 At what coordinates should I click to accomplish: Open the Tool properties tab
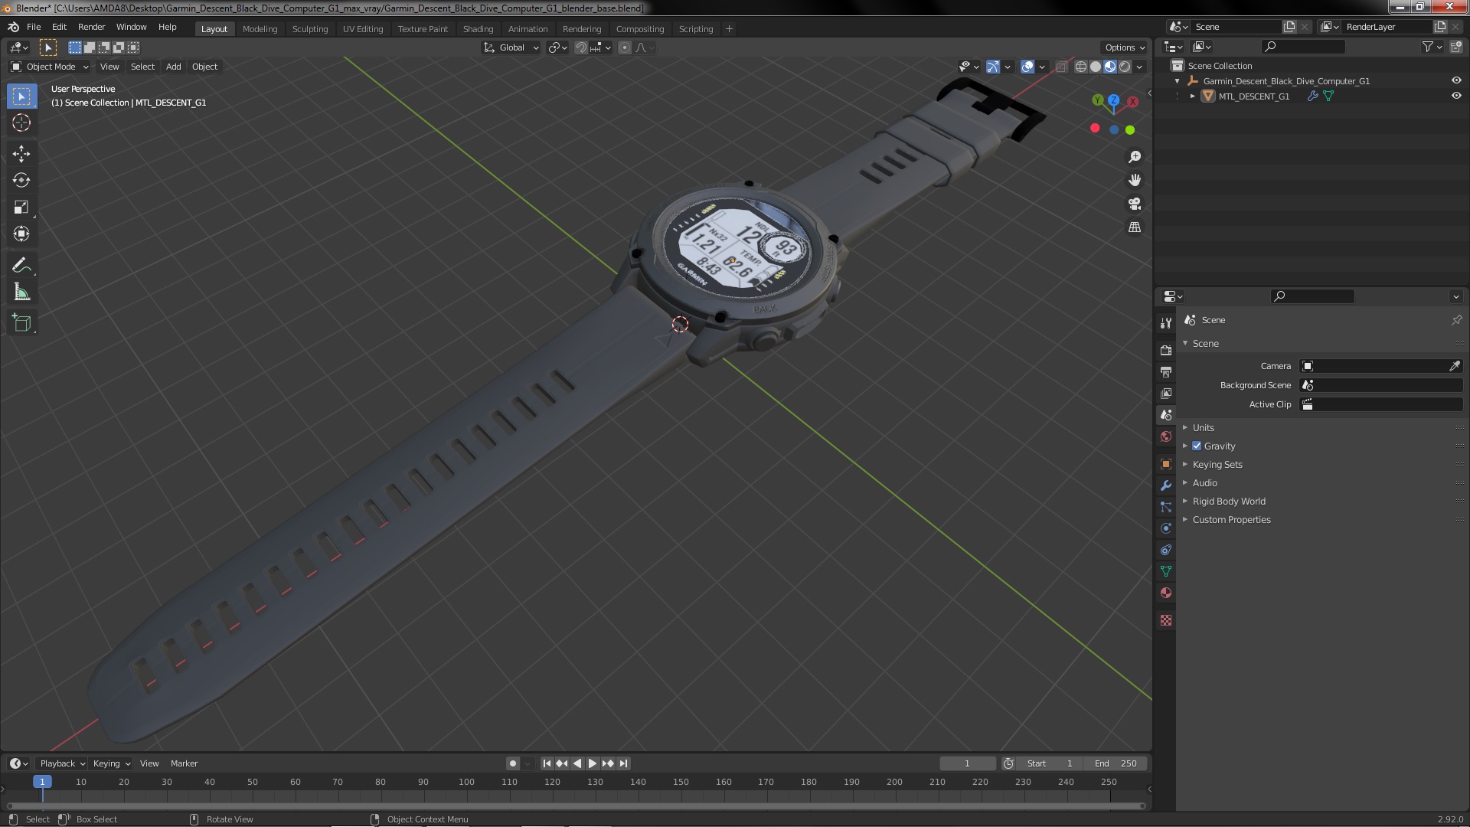(1166, 323)
